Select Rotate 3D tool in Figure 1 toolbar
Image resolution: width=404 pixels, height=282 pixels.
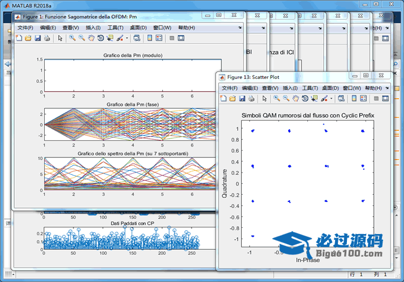point(100,38)
